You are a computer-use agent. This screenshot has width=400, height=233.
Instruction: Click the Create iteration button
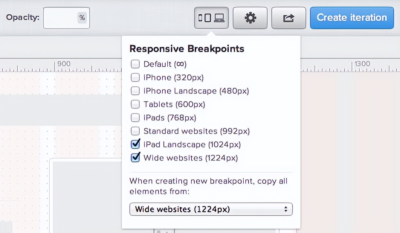click(x=352, y=18)
